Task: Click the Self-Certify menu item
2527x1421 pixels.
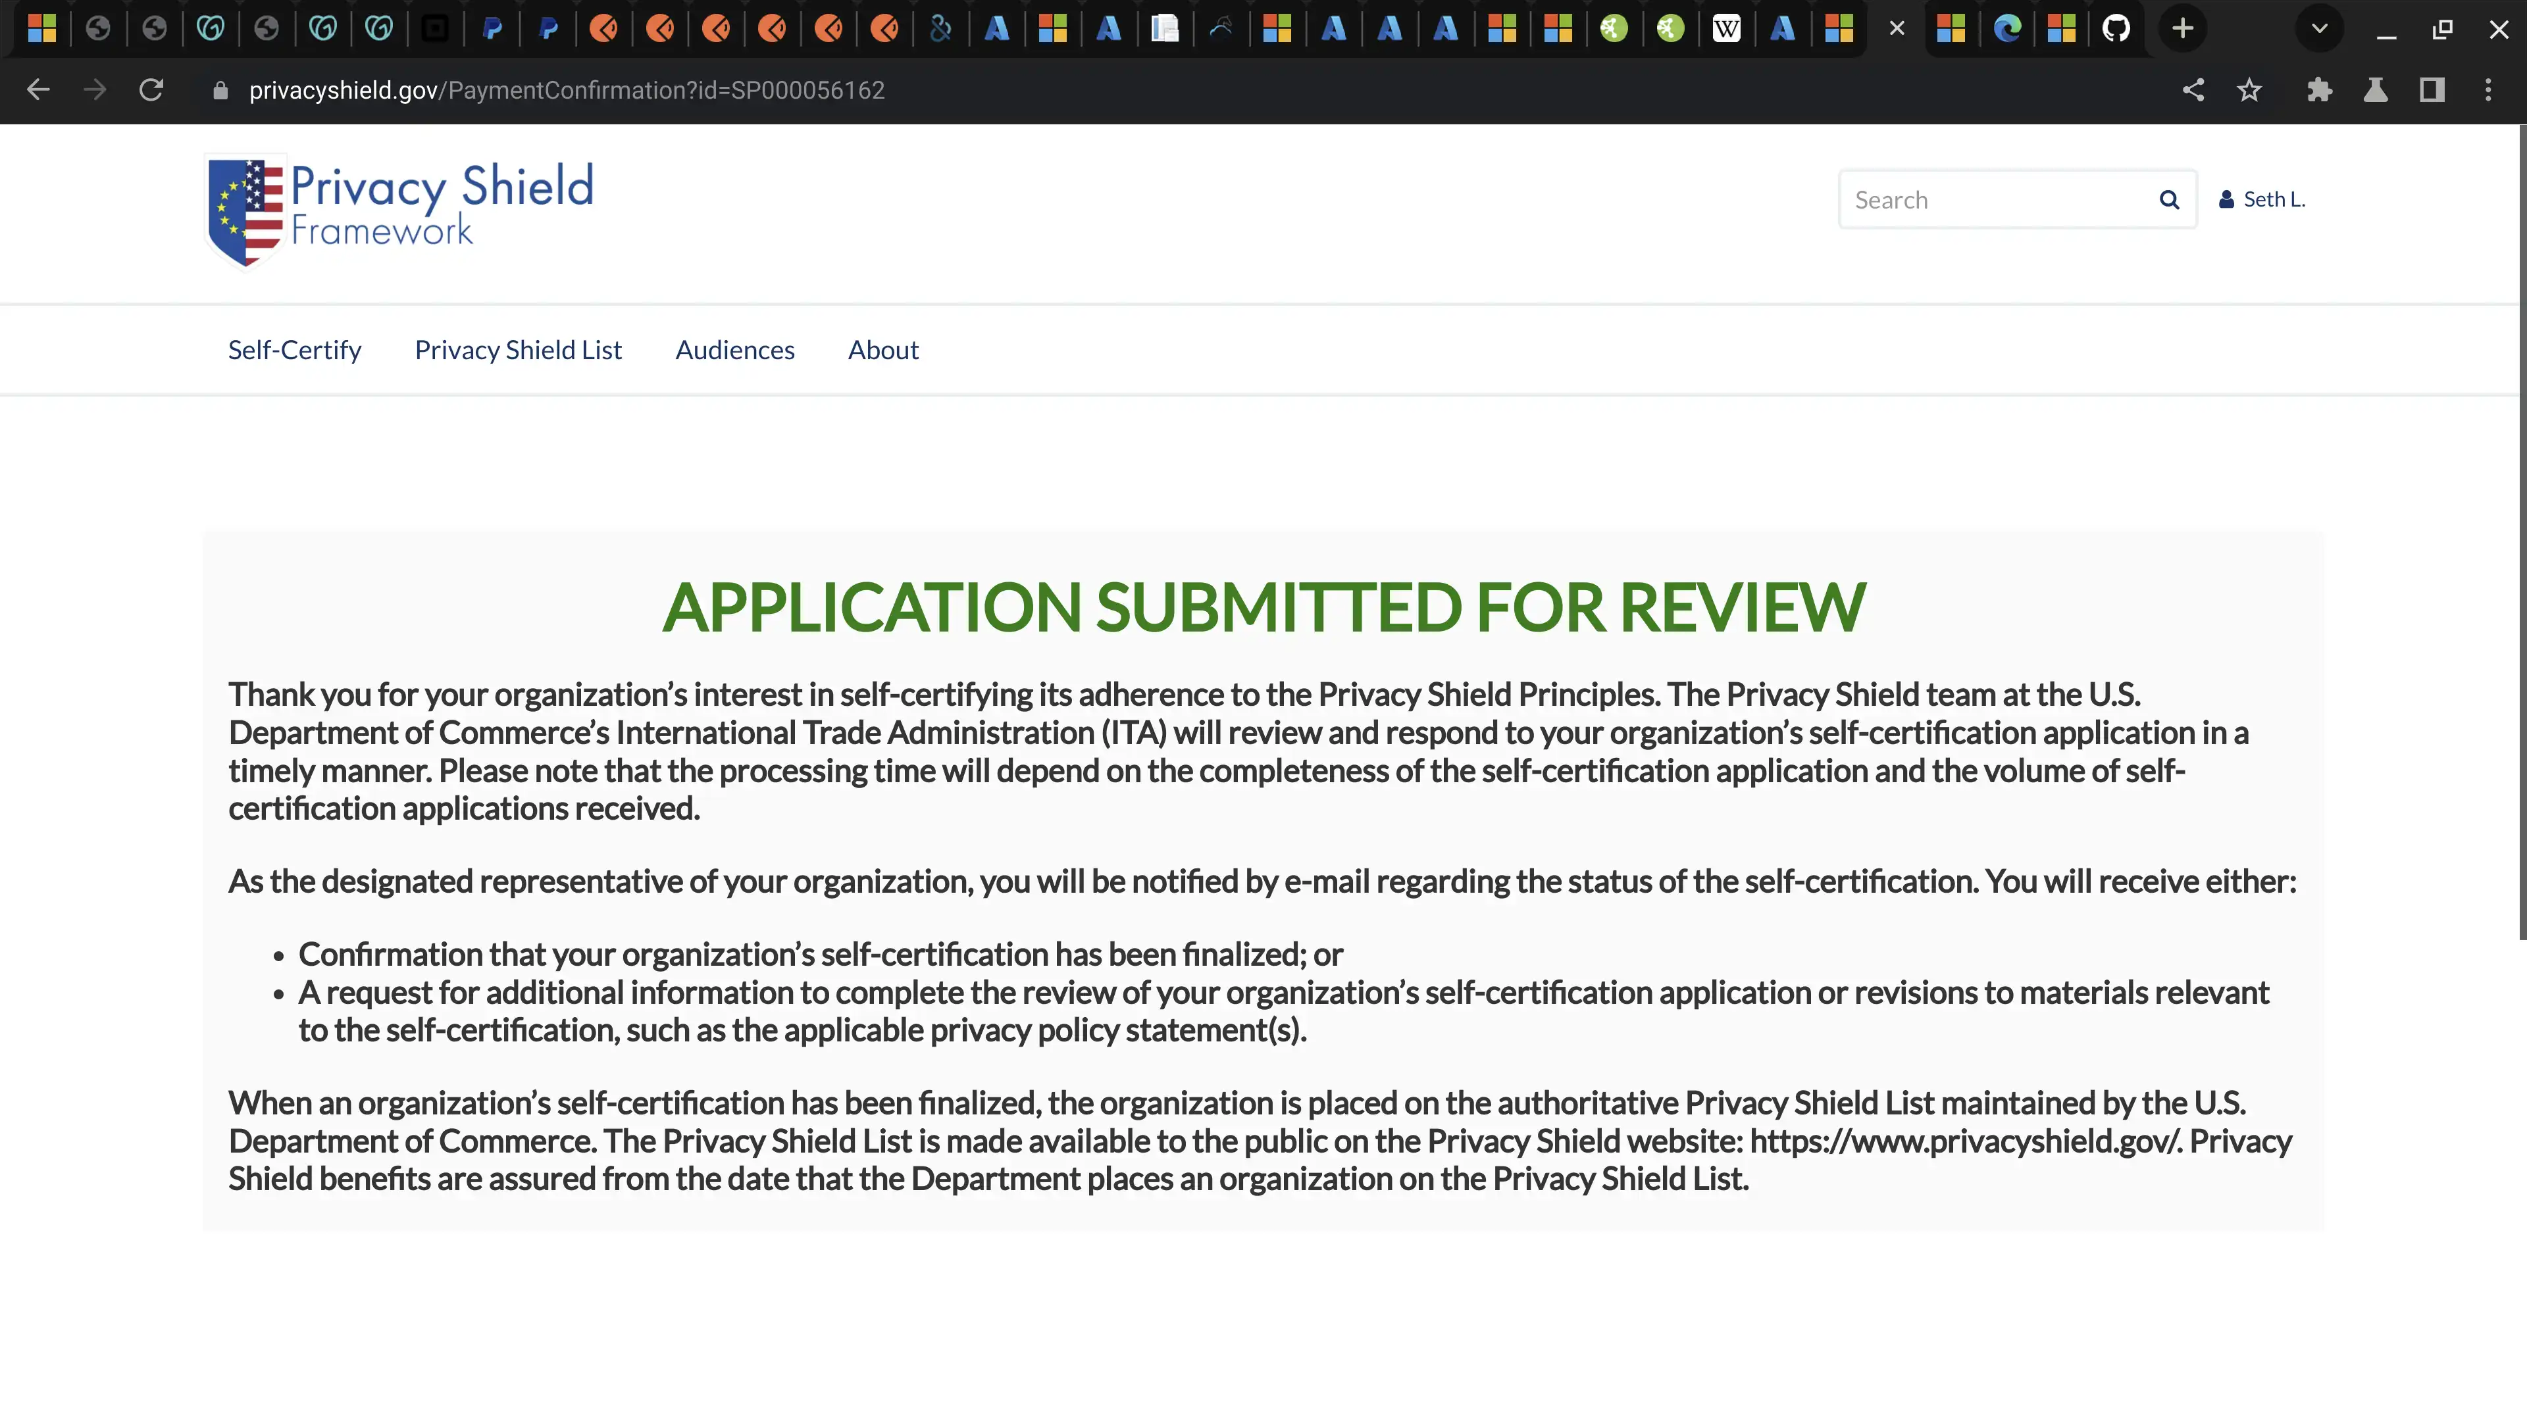Action: (x=295, y=349)
